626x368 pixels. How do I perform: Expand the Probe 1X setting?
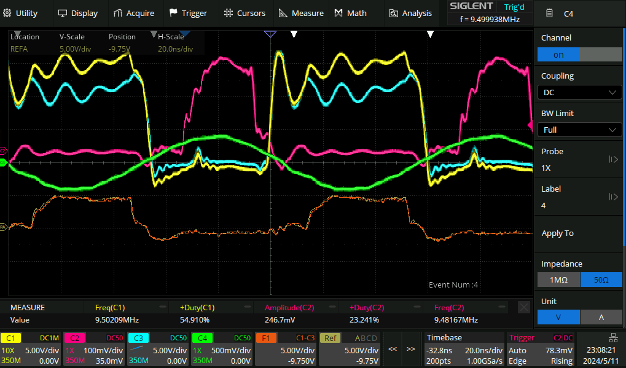point(612,160)
